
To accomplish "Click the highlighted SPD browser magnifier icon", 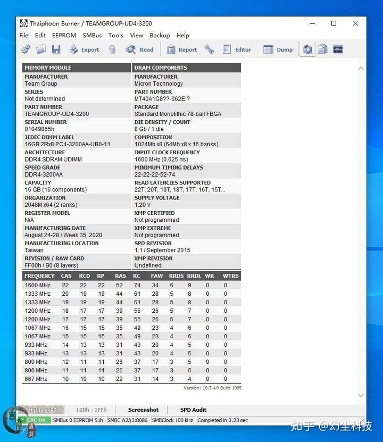I will 307,49.
